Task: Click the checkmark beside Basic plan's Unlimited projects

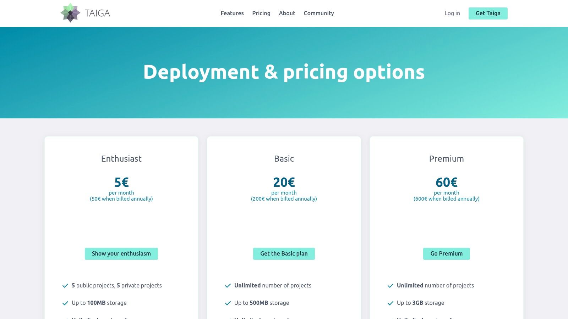Action: pyautogui.click(x=228, y=286)
